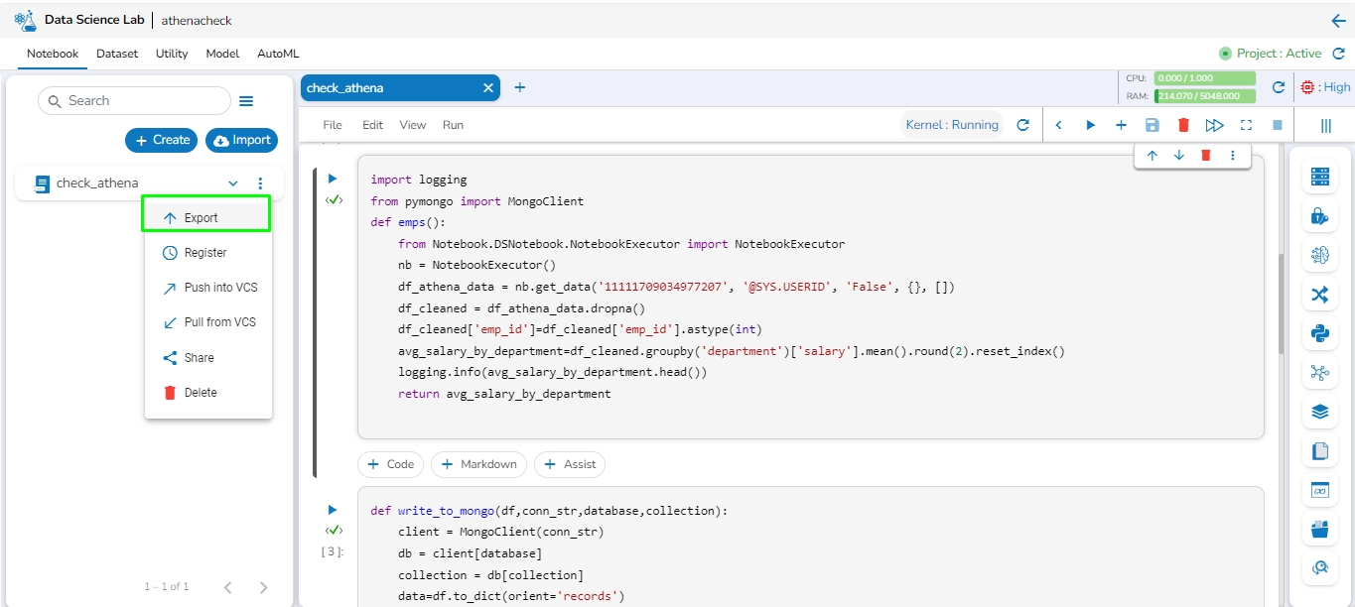
Task: Save the notebook with the floppy disk icon
Action: point(1152,125)
